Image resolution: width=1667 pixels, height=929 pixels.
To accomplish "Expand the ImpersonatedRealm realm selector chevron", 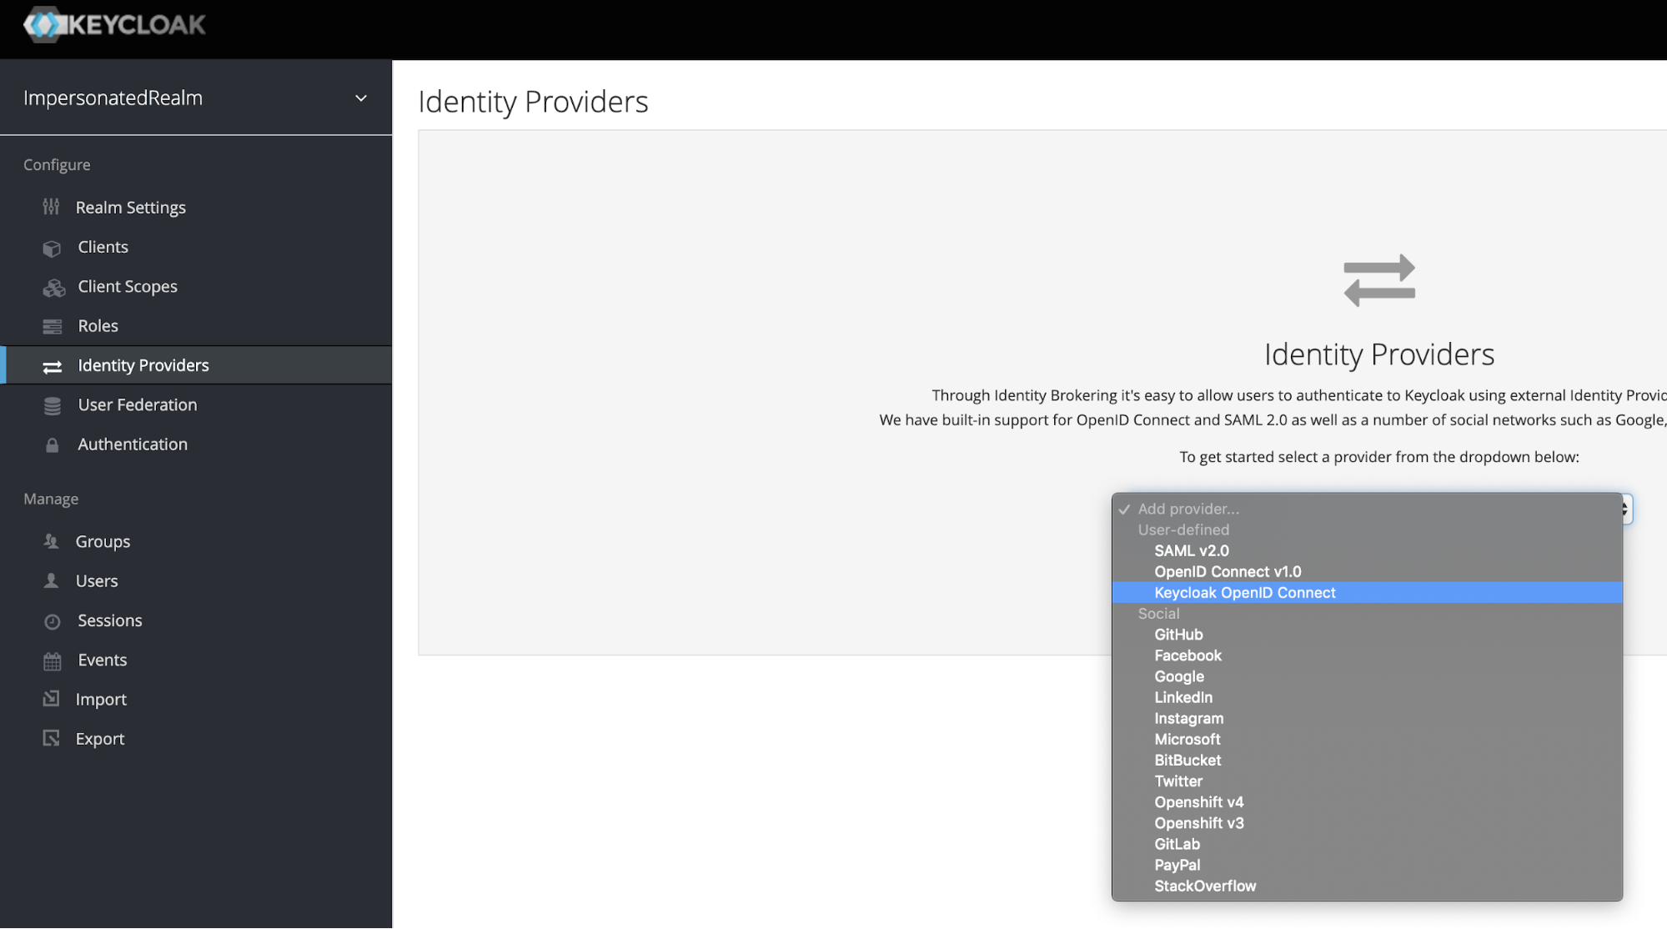I will click(x=361, y=98).
